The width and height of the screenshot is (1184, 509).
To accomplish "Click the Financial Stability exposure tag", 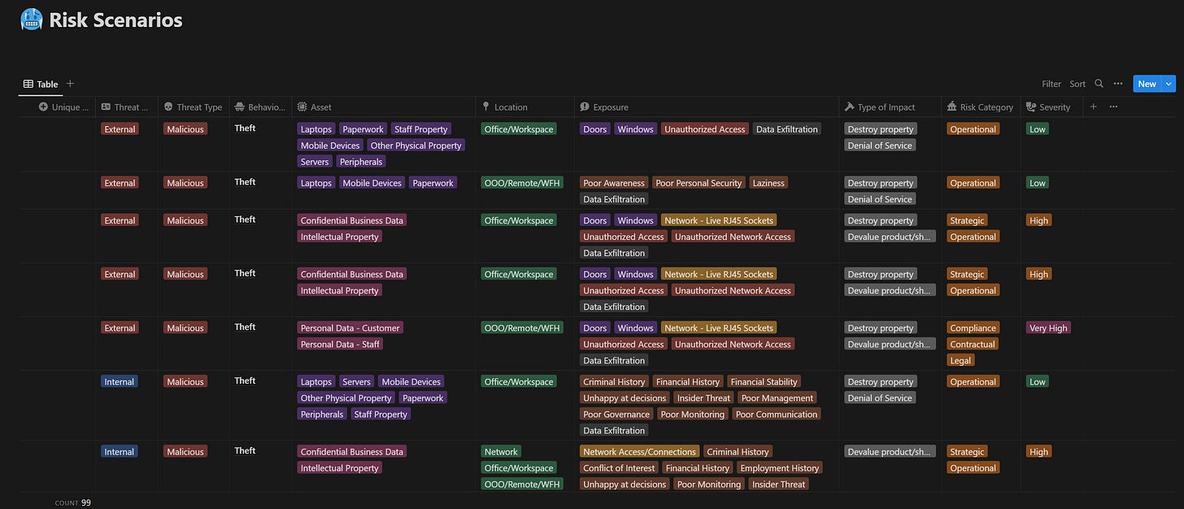I will click(764, 381).
